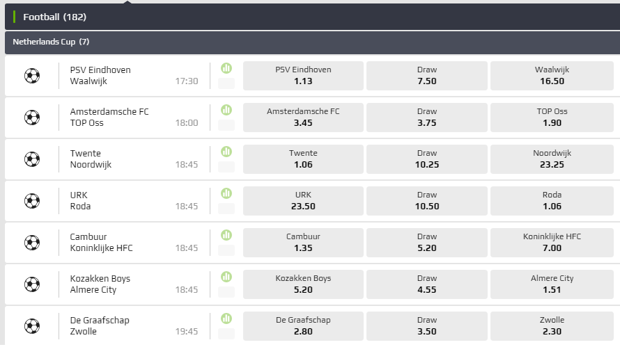Pick Zwolle at odds 2.30
This screenshot has height=347, width=620.
(x=550, y=325)
